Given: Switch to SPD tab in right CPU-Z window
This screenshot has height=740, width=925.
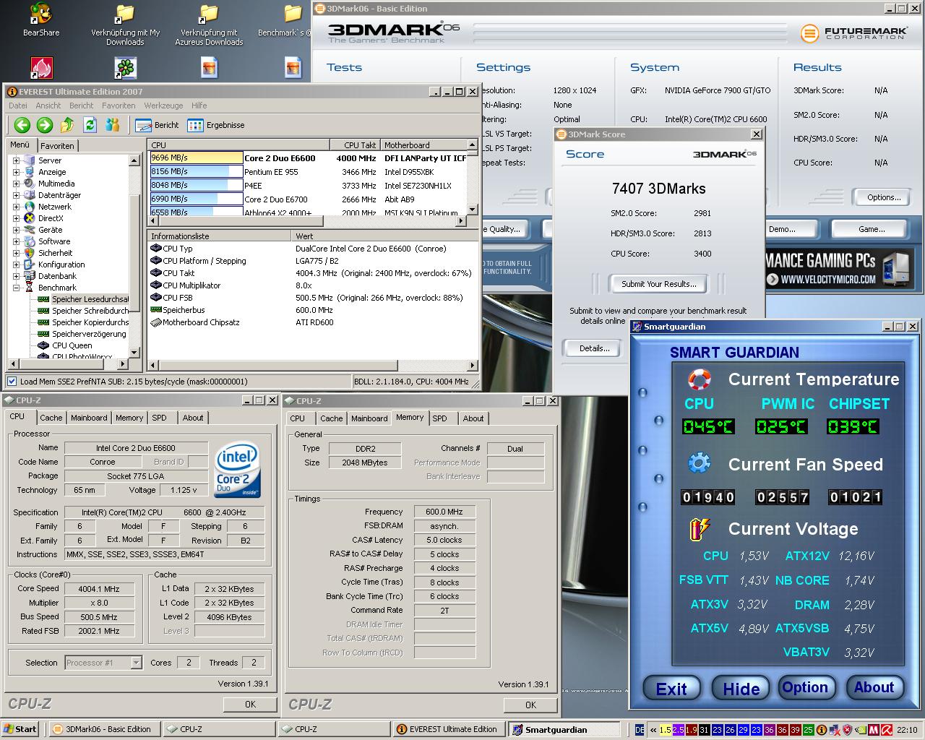Looking at the screenshot, I should pos(439,418).
